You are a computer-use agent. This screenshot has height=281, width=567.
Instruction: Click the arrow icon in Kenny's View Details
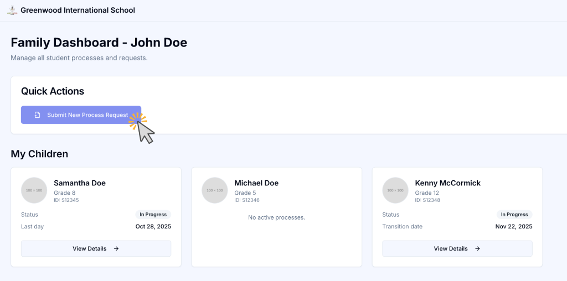477,249
